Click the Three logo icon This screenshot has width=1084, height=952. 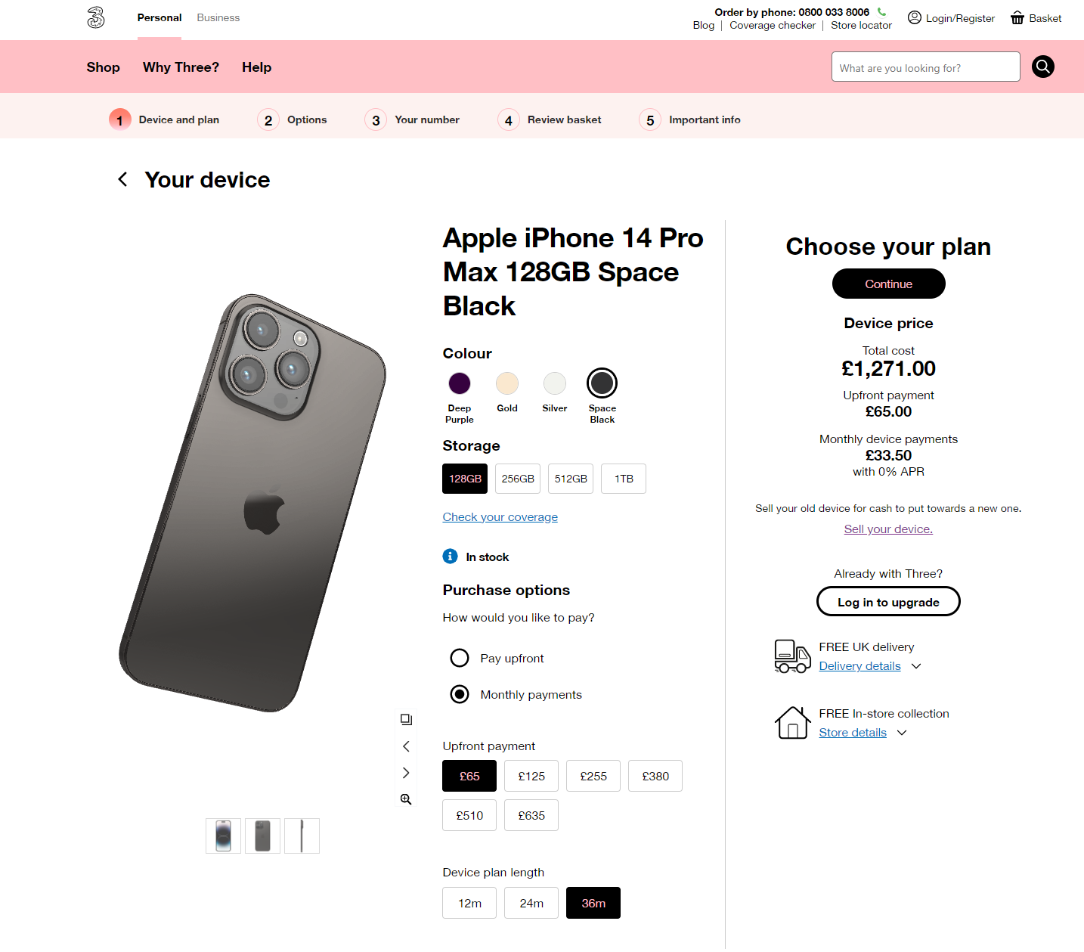click(96, 17)
